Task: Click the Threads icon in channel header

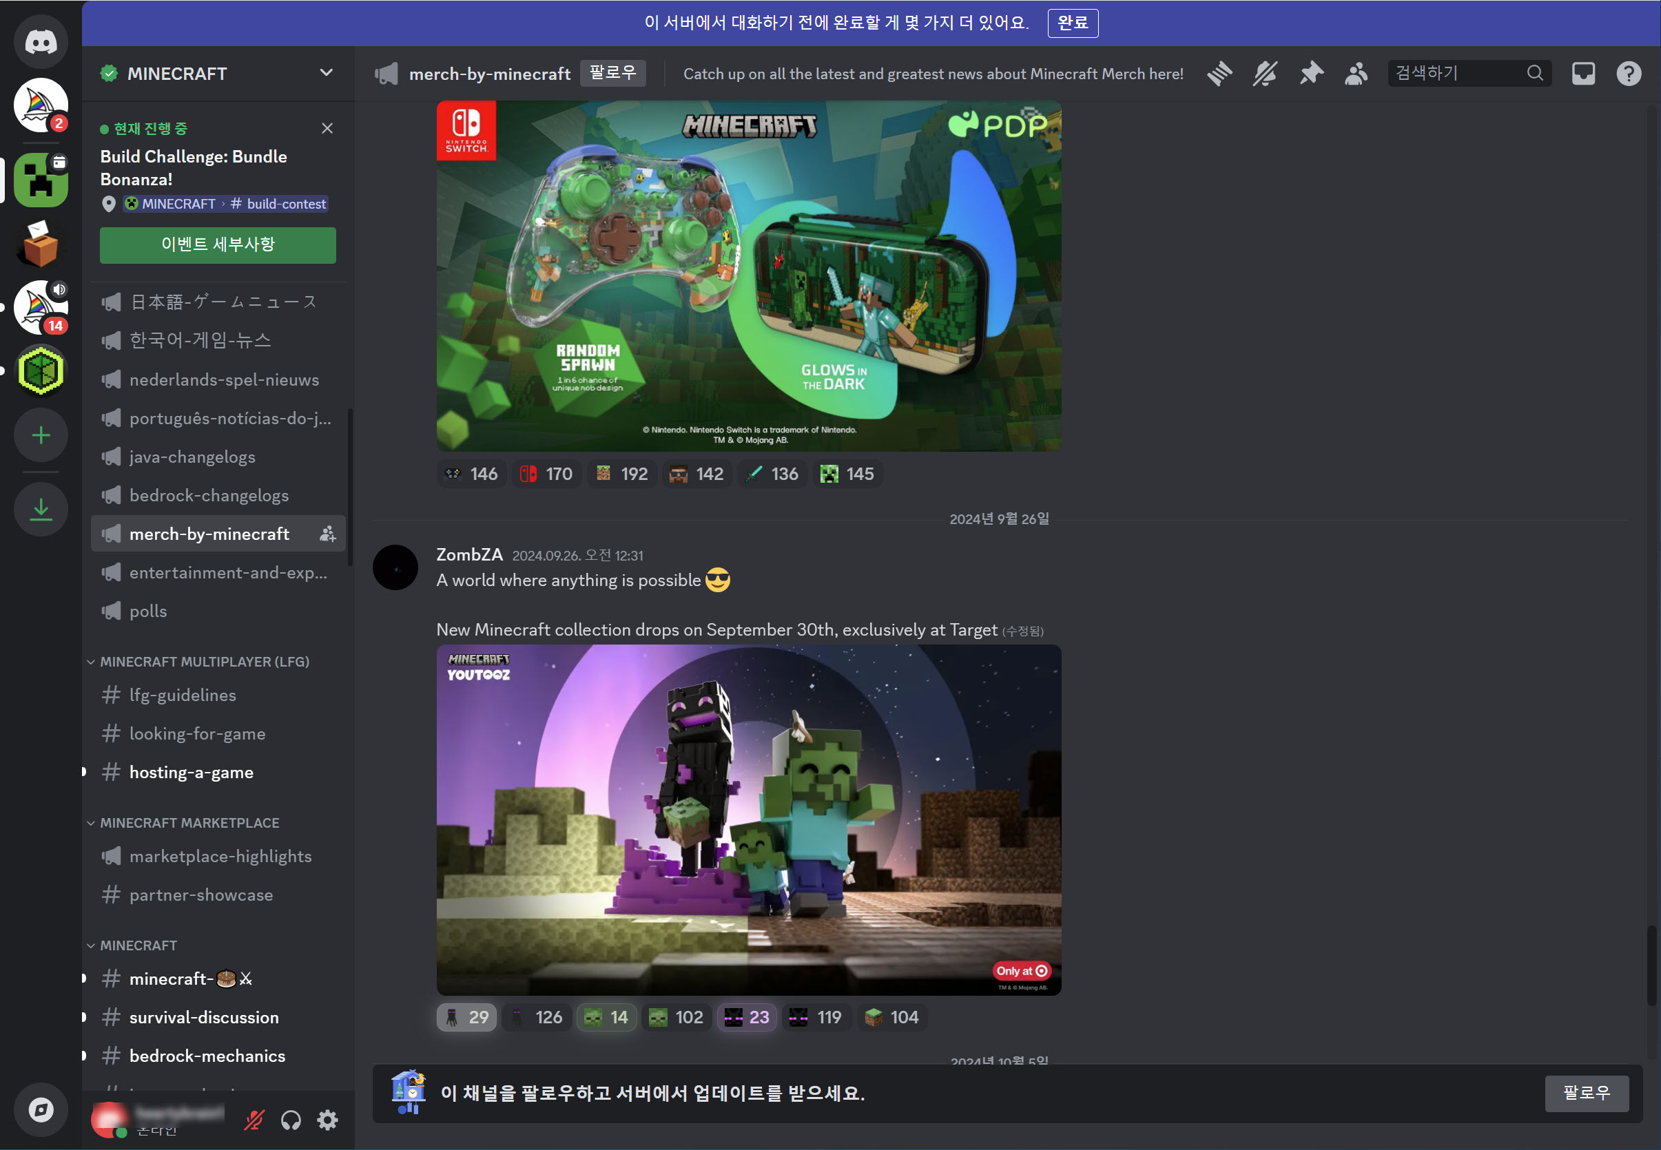Action: (x=1220, y=74)
